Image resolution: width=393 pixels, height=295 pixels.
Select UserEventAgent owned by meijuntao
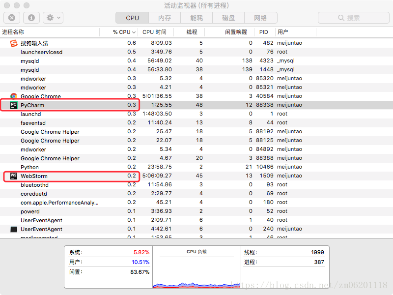coord(196,229)
